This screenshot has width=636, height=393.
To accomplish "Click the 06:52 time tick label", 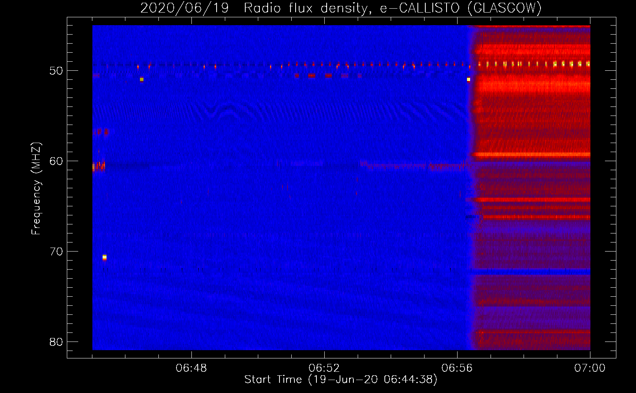I will tap(324, 368).
